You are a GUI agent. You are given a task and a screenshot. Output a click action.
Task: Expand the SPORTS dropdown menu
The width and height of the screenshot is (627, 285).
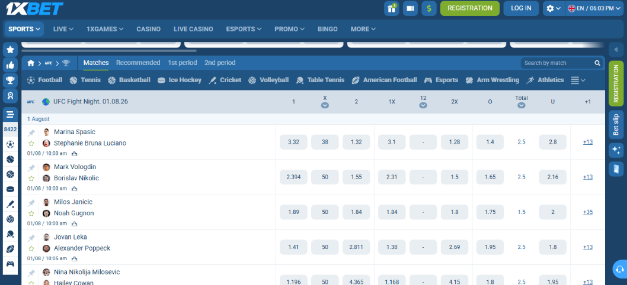[24, 29]
